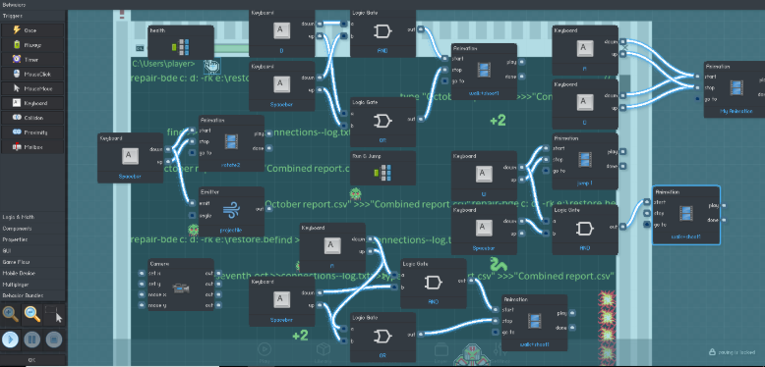Screen dimensions: 765x367
Task: Select the Proximity trigger
Action: pyautogui.click(x=32, y=131)
